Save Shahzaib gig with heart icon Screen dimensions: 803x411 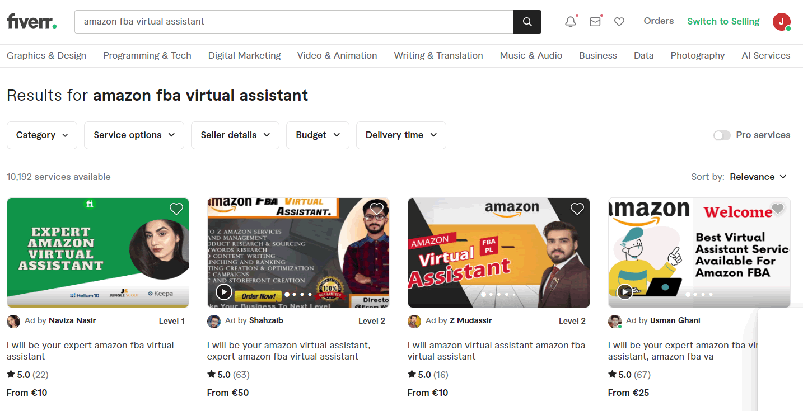377,209
